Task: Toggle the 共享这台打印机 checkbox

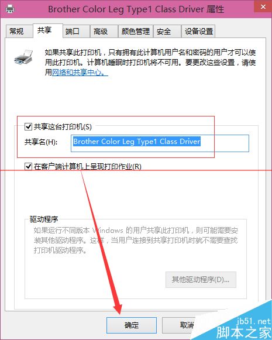Action: coord(29,126)
